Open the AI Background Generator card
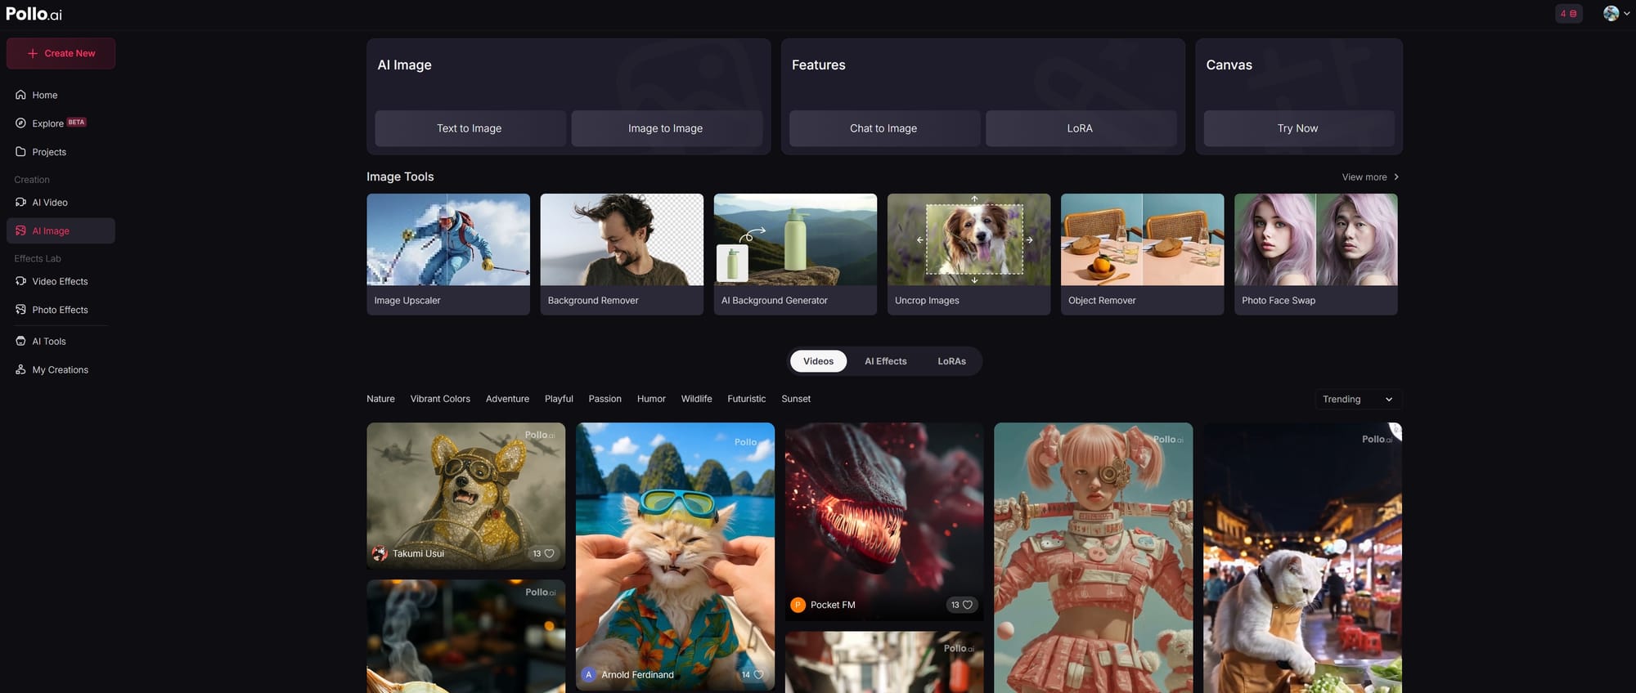 tap(795, 254)
